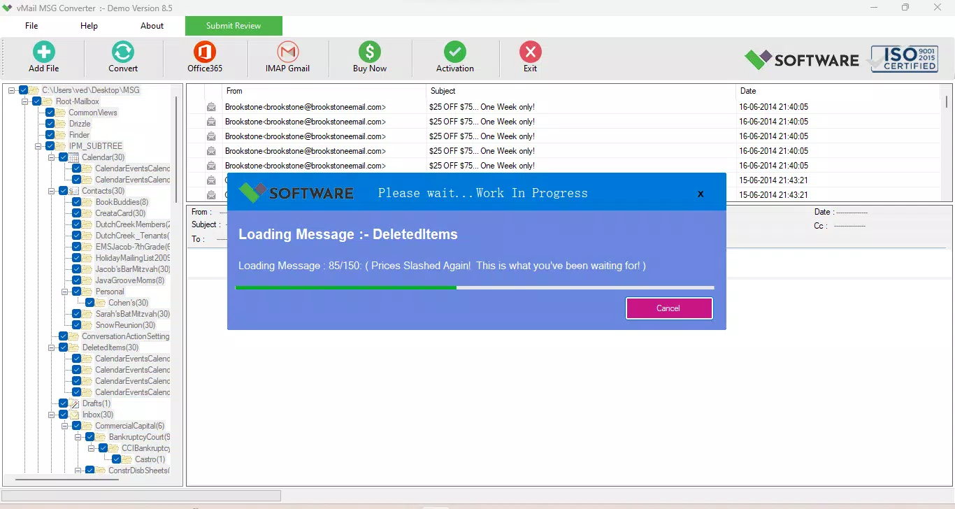Sort emails by the Subject column header
This screenshot has width=955, height=509.
coord(580,91)
